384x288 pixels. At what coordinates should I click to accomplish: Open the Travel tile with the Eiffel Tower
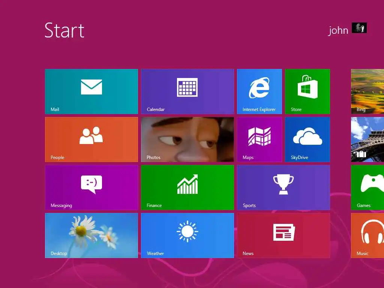point(367,139)
